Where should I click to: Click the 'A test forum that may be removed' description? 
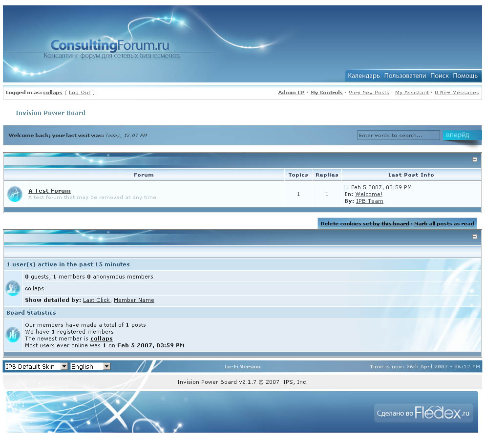(92, 197)
